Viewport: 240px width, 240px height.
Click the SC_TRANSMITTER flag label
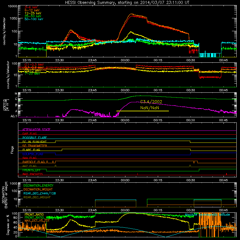35,145
